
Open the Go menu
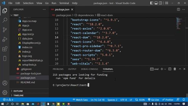(47, 3)
